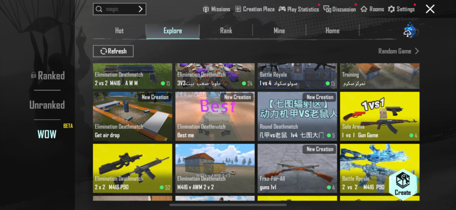Close the WOW panel with X
The width and height of the screenshot is (456, 210).
430,9
